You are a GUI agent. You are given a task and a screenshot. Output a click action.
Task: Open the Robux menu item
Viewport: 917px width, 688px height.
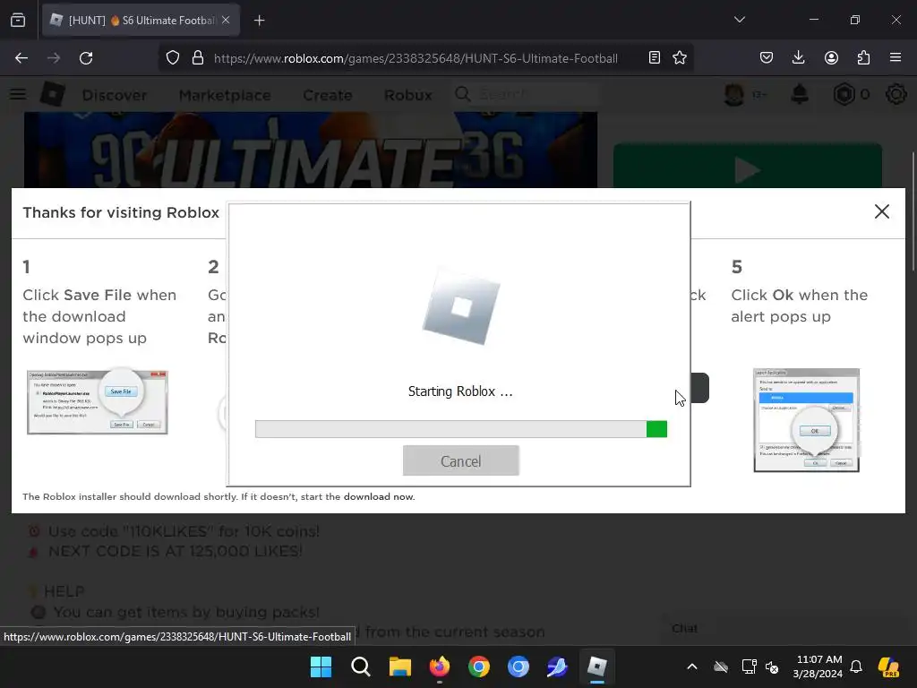coord(408,95)
